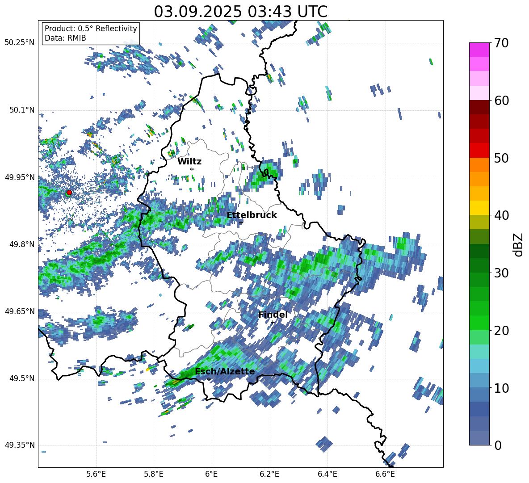Click the colorbar tick label 50
The height and width of the screenshot is (483, 529).
point(501,158)
